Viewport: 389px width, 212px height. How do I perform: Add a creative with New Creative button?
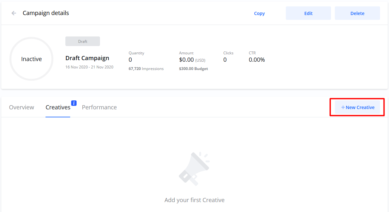click(x=357, y=107)
